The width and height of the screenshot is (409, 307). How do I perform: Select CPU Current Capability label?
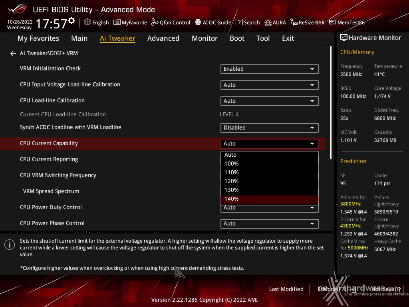(49, 144)
